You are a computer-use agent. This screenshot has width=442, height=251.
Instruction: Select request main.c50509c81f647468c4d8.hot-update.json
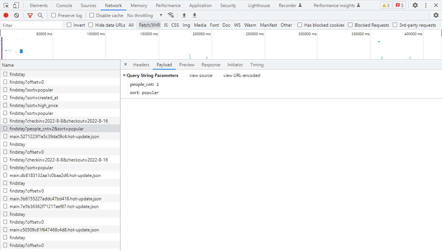(x=60, y=230)
